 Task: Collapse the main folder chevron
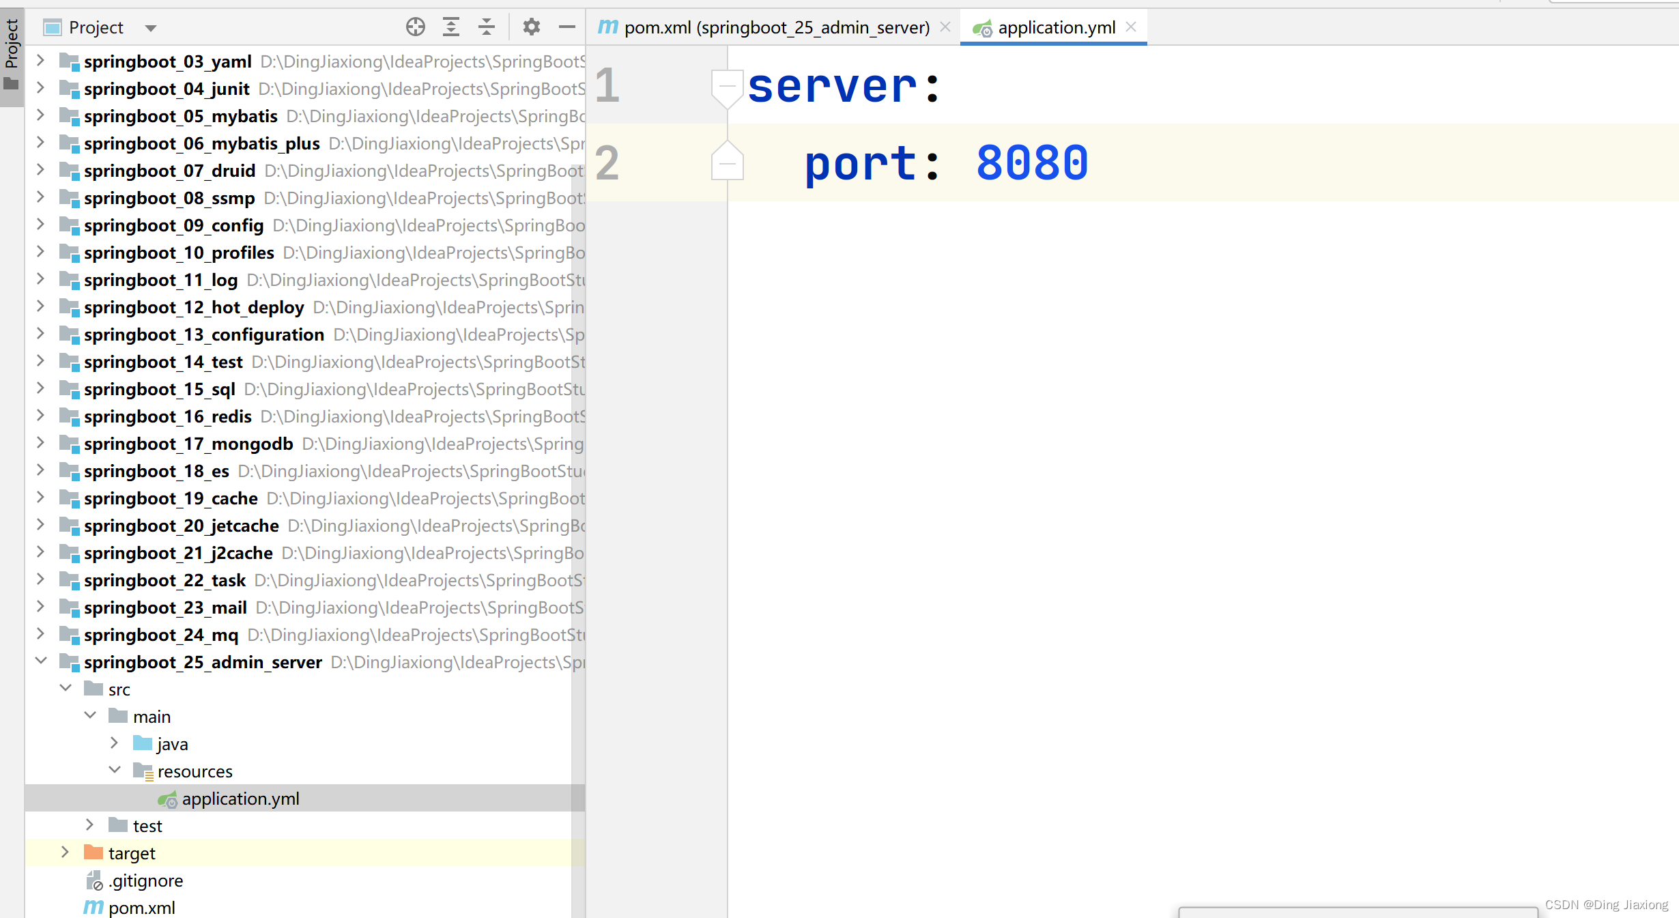90,715
